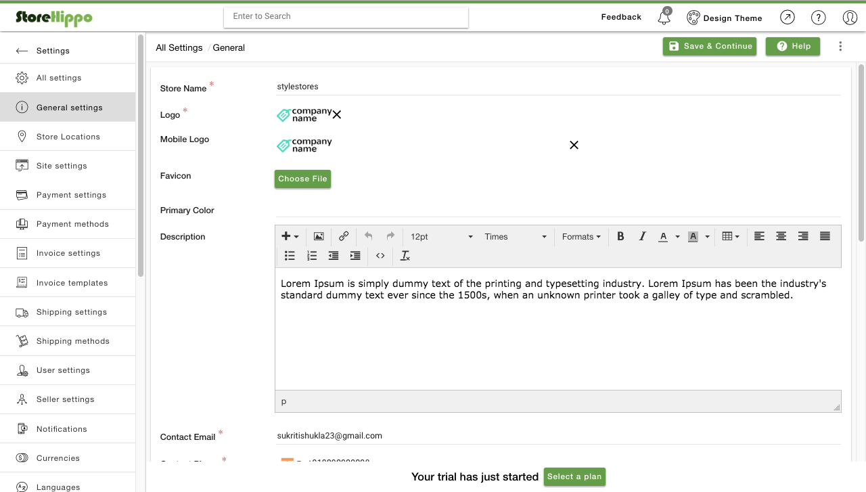Open Notifications in sidebar
Image resolution: width=866 pixels, height=492 pixels.
[68, 428]
